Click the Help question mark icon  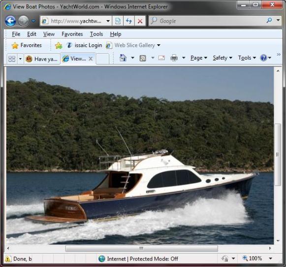coord(263,58)
